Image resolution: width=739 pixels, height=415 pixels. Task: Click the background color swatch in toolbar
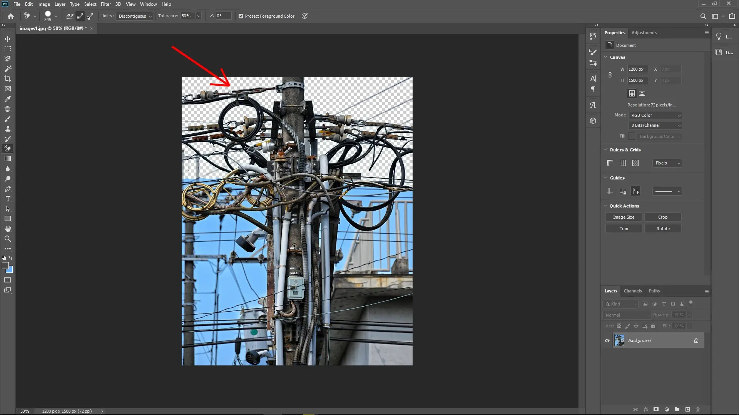[x=9, y=269]
